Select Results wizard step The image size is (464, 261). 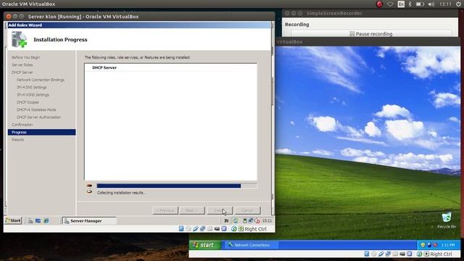(17, 140)
